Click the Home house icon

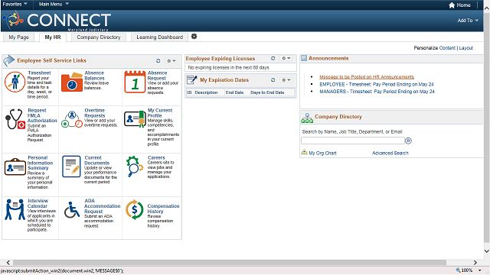point(452,5)
